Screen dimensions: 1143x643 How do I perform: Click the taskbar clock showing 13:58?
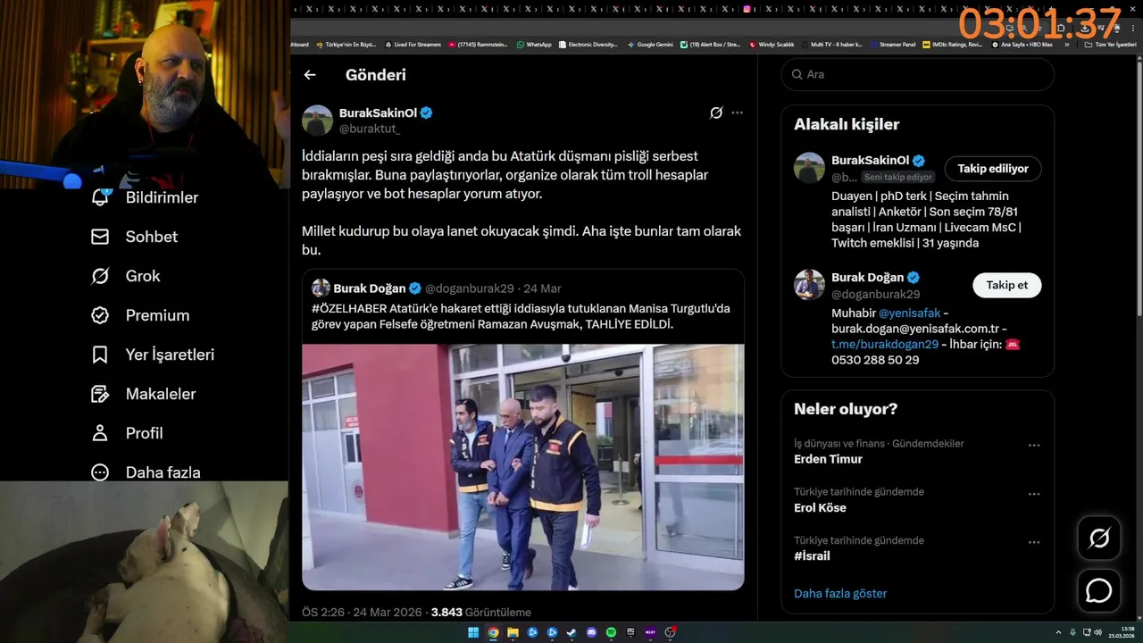(1120, 632)
